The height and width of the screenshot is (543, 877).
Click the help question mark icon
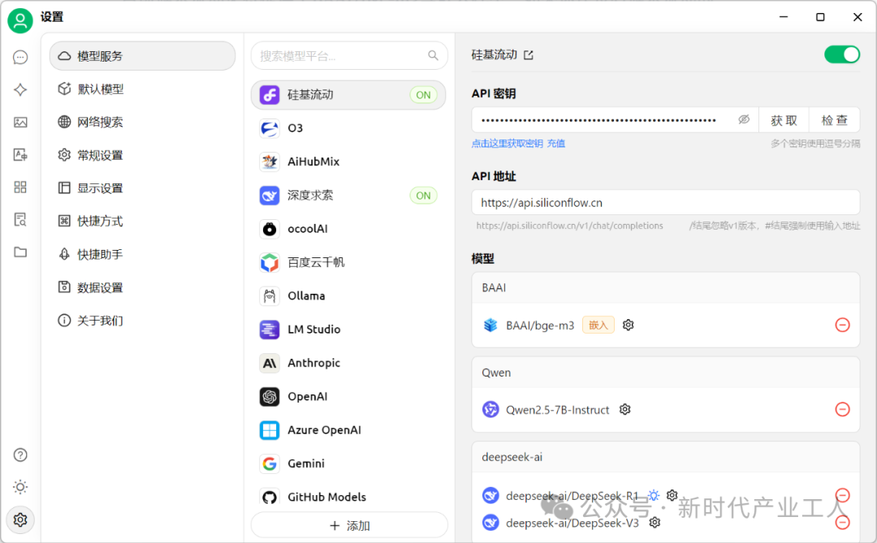(x=20, y=455)
